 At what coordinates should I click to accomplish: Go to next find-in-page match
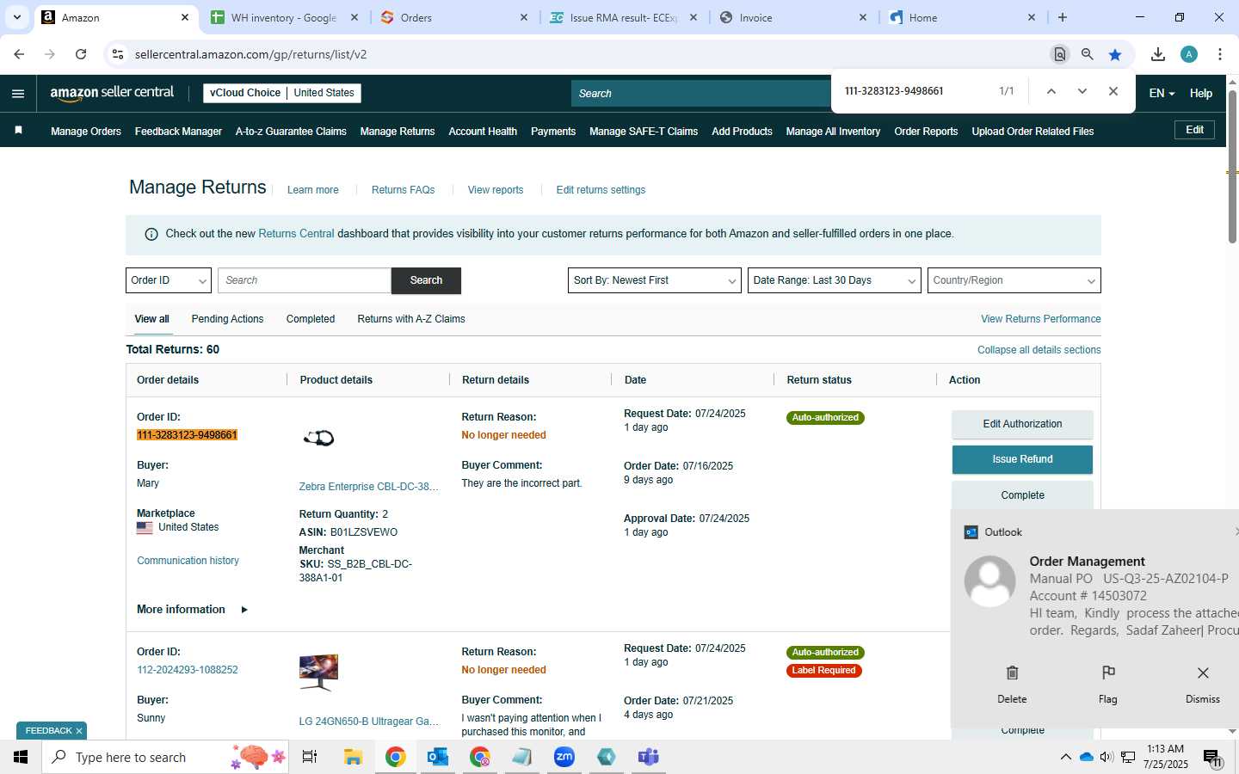(1082, 91)
